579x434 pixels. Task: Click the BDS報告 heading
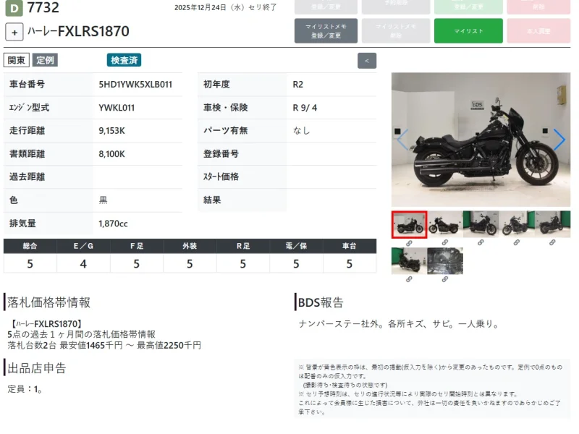coord(321,302)
